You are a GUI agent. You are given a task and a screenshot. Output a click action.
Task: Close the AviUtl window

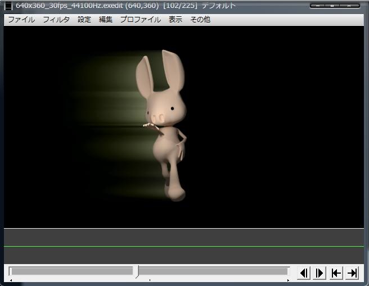[349, 6]
